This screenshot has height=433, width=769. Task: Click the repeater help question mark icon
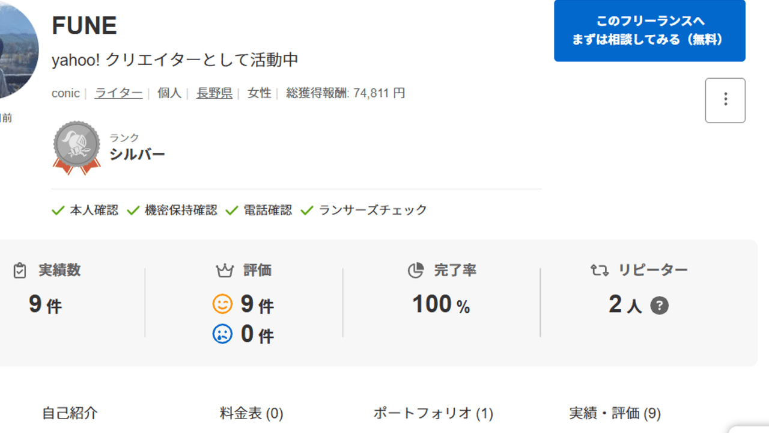[659, 306]
